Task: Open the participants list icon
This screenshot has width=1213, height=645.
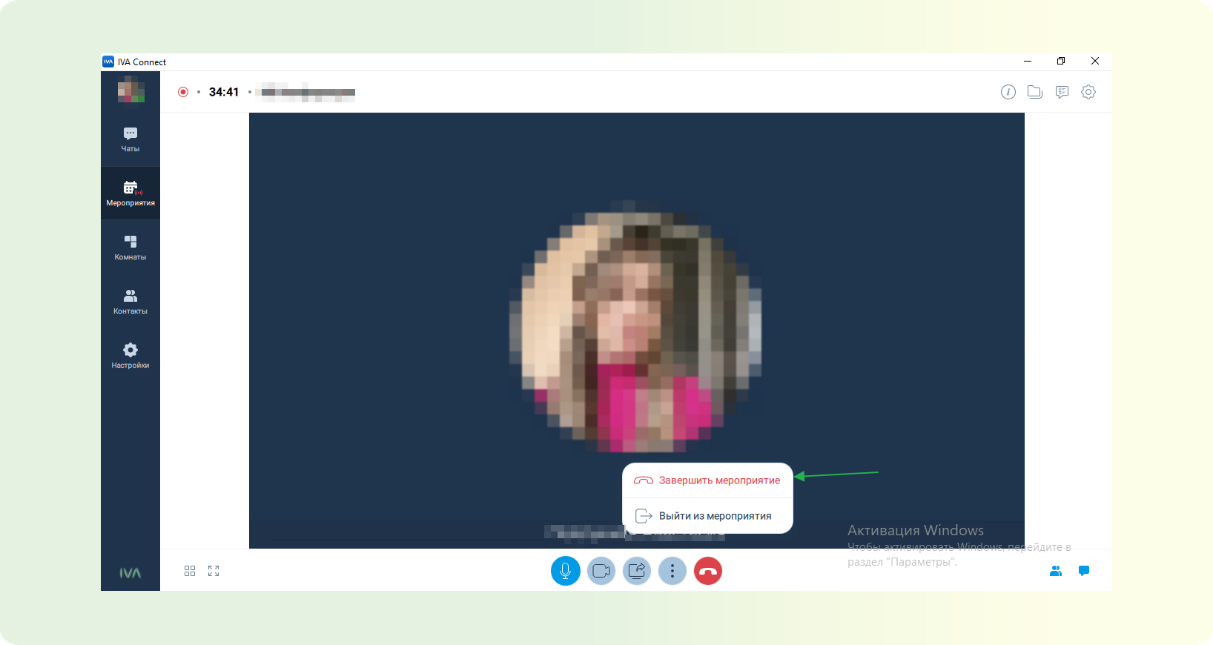Action: 1056,571
